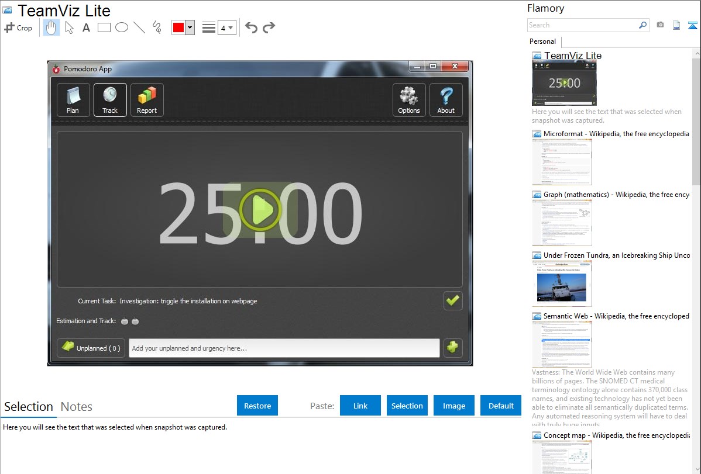Select the freehand scribble tool
Screen dimensions: 701x474
(x=157, y=27)
